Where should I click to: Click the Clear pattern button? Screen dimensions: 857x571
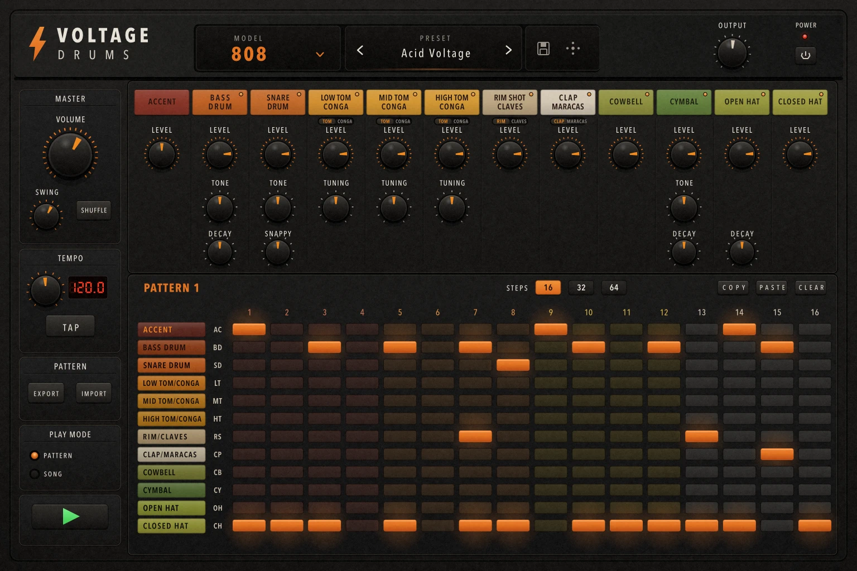[811, 288]
